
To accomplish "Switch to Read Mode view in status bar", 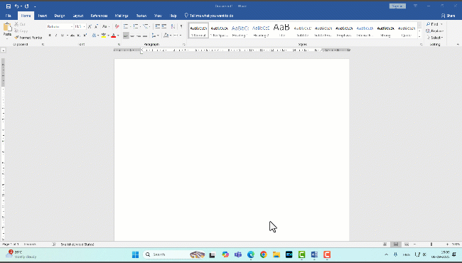I will pyautogui.click(x=385, y=245).
